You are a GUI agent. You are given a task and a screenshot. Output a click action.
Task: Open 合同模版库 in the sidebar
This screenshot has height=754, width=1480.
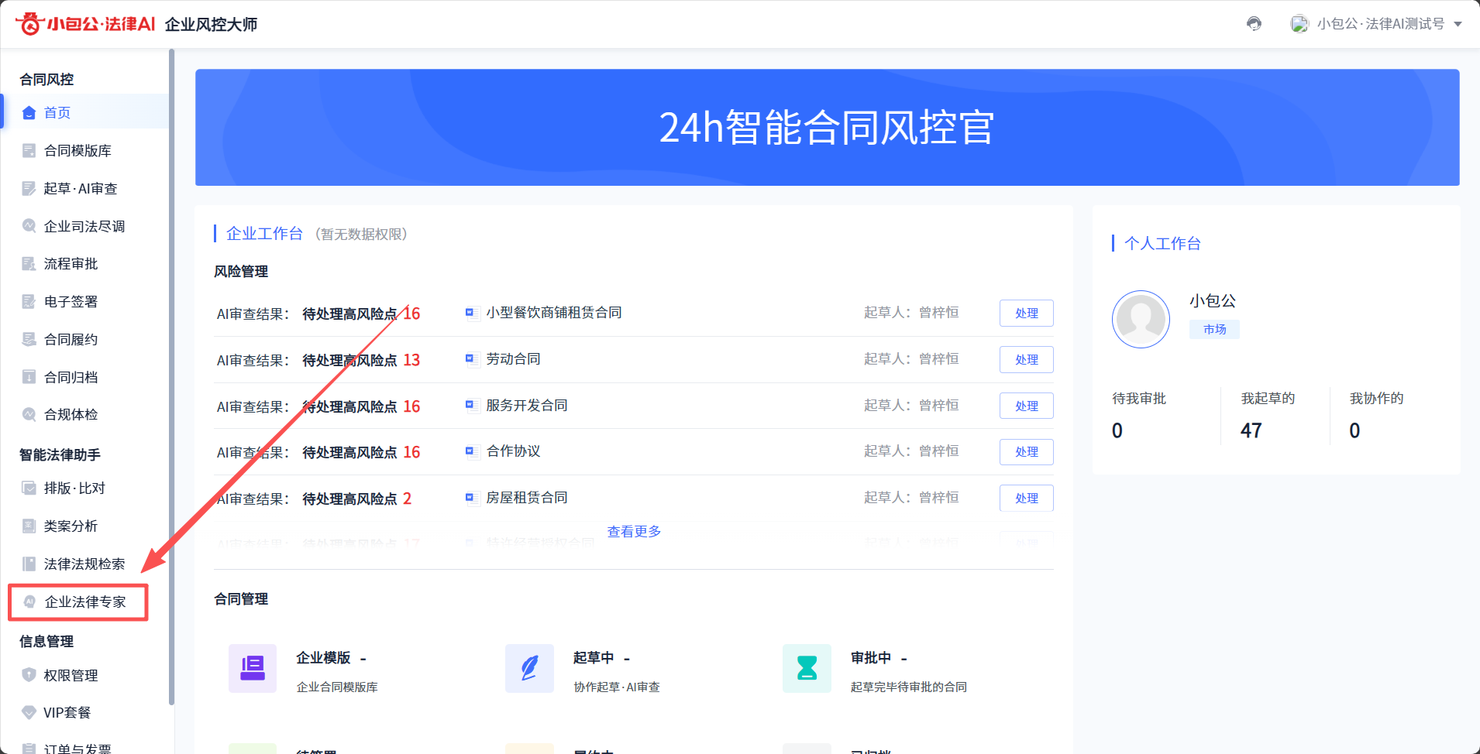tap(77, 151)
